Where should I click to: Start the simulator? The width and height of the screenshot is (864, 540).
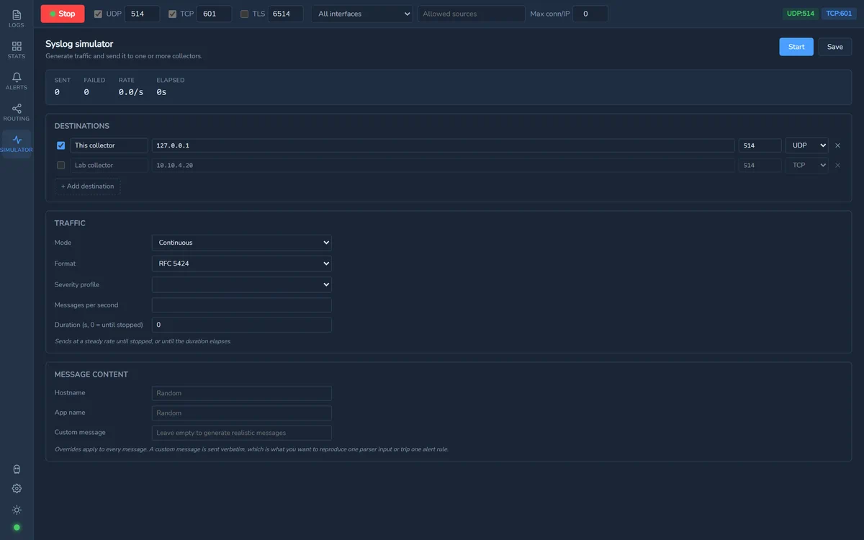coord(796,47)
